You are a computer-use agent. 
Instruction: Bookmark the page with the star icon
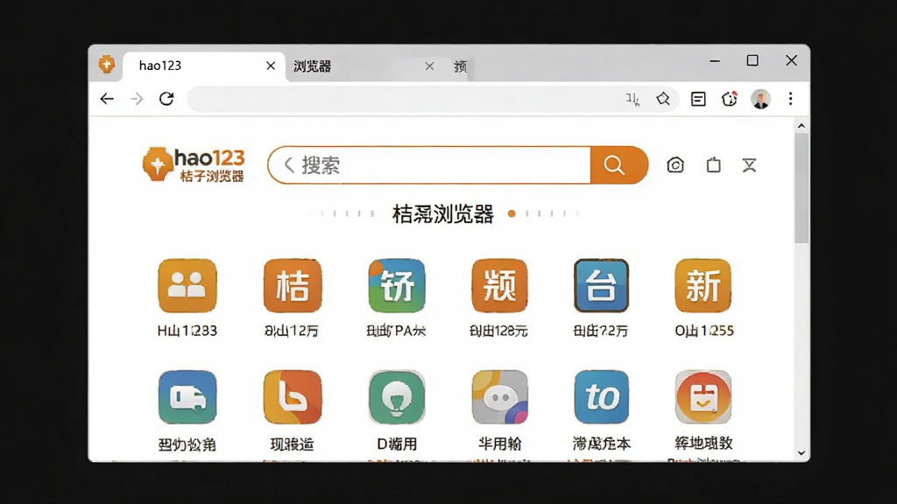tap(663, 99)
